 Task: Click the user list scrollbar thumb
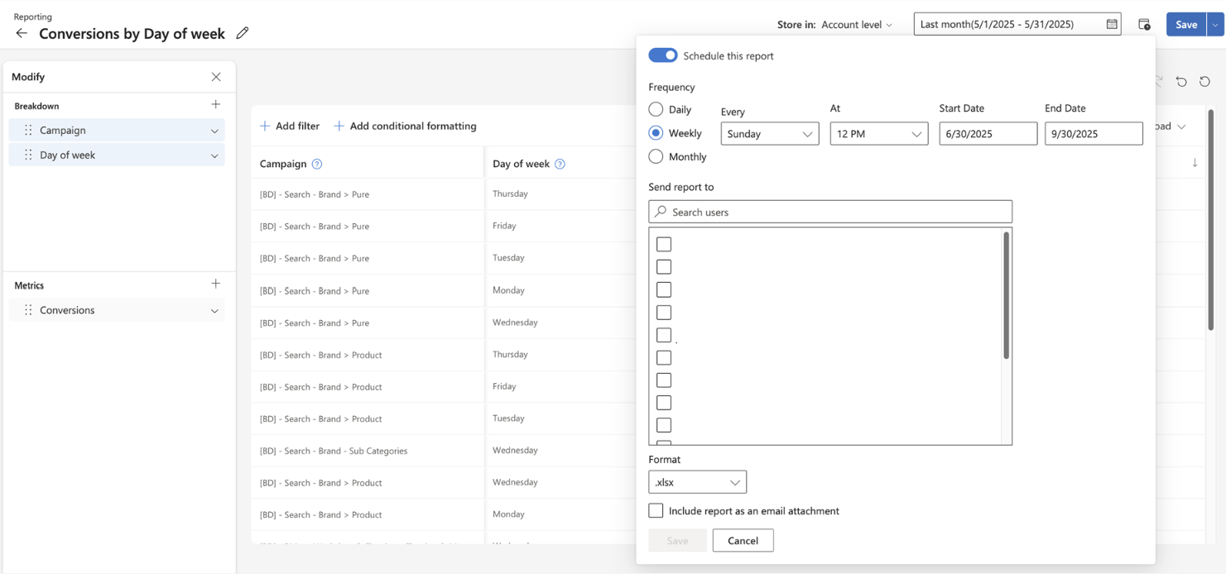pyautogui.click(x=1006, y=295)
